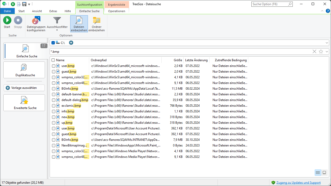Sort by Zutreffende Bedingung column header
The width and height of the screenshot is (331, 186).
[x=229, y=60]
